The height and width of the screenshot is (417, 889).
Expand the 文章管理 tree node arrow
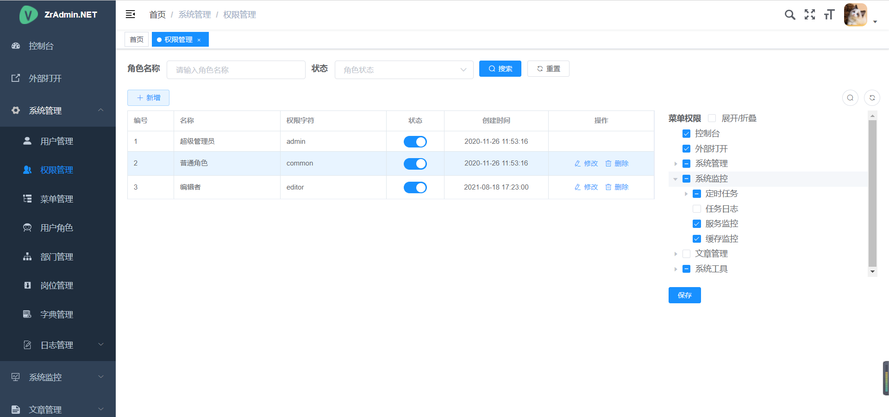(676, 254)
